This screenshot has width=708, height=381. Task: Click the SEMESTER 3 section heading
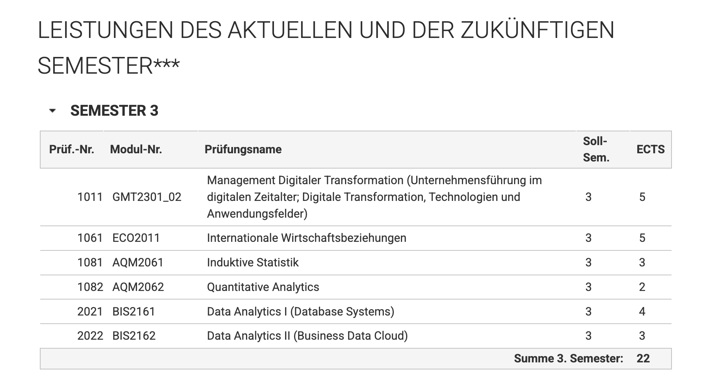click(114, 111)
